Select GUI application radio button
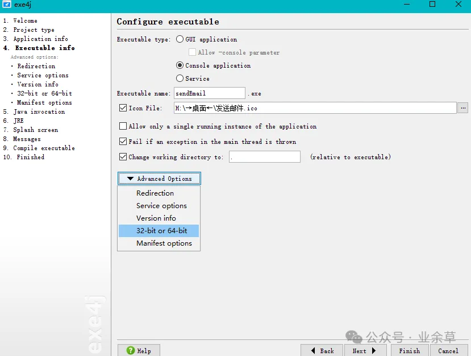This screenshot has height=356, width=471. 180,39
